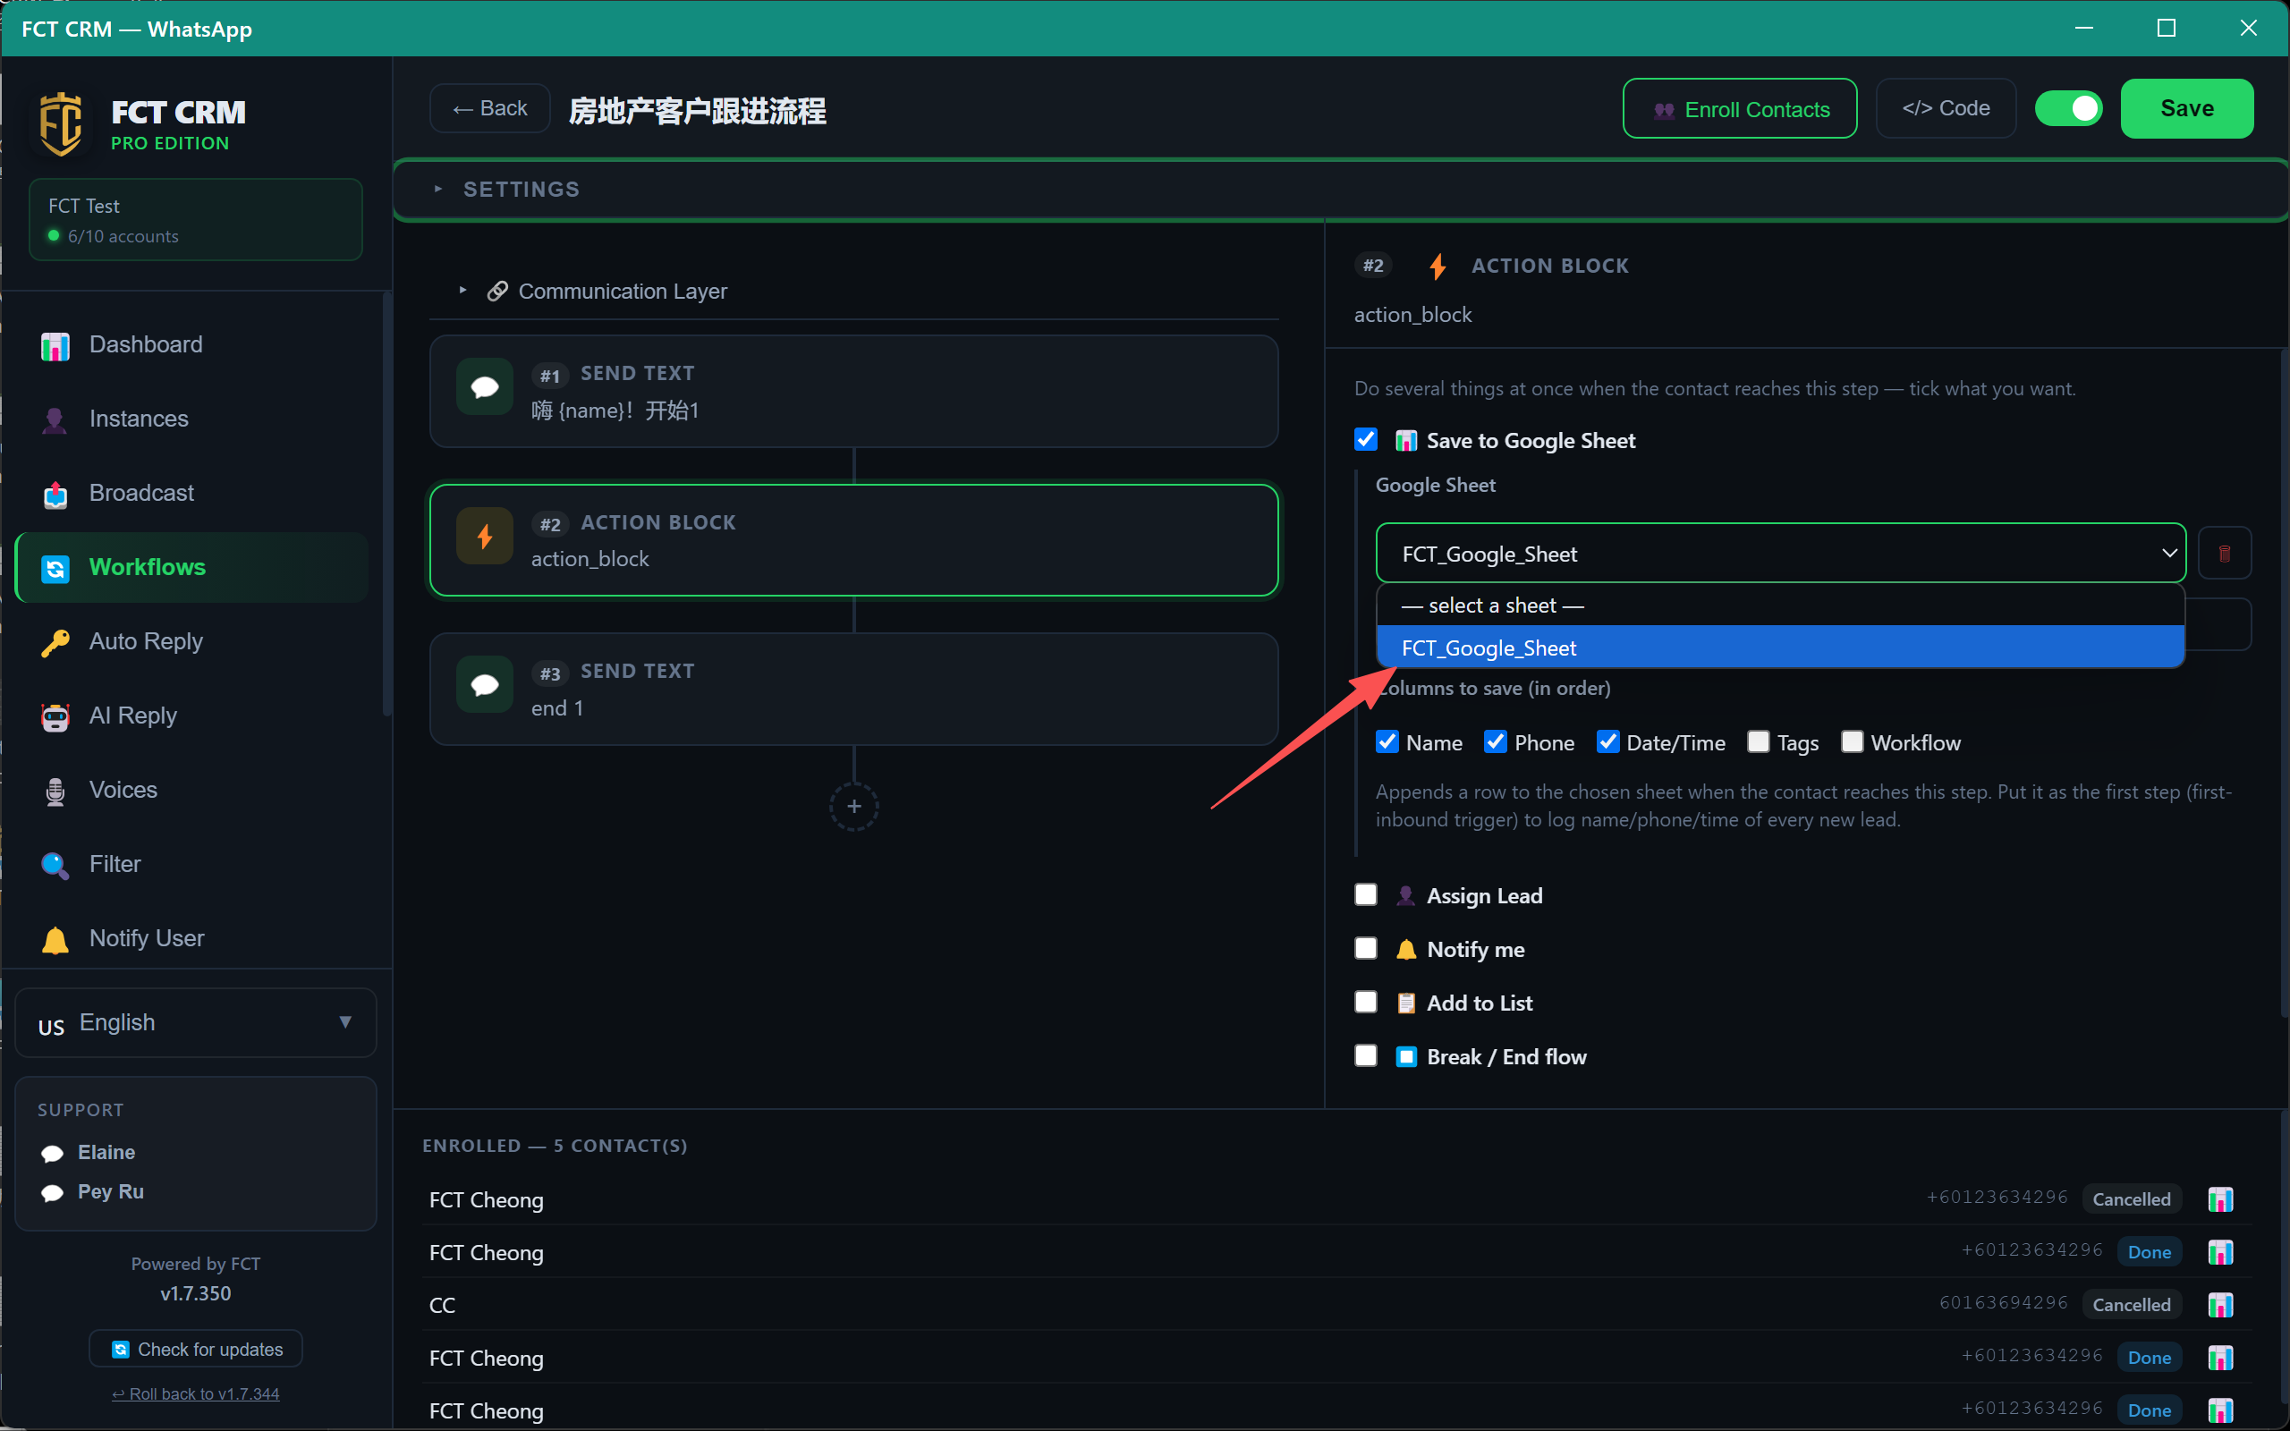
Task: Click the Pey Ru support chat icon
Action: 52,1192
